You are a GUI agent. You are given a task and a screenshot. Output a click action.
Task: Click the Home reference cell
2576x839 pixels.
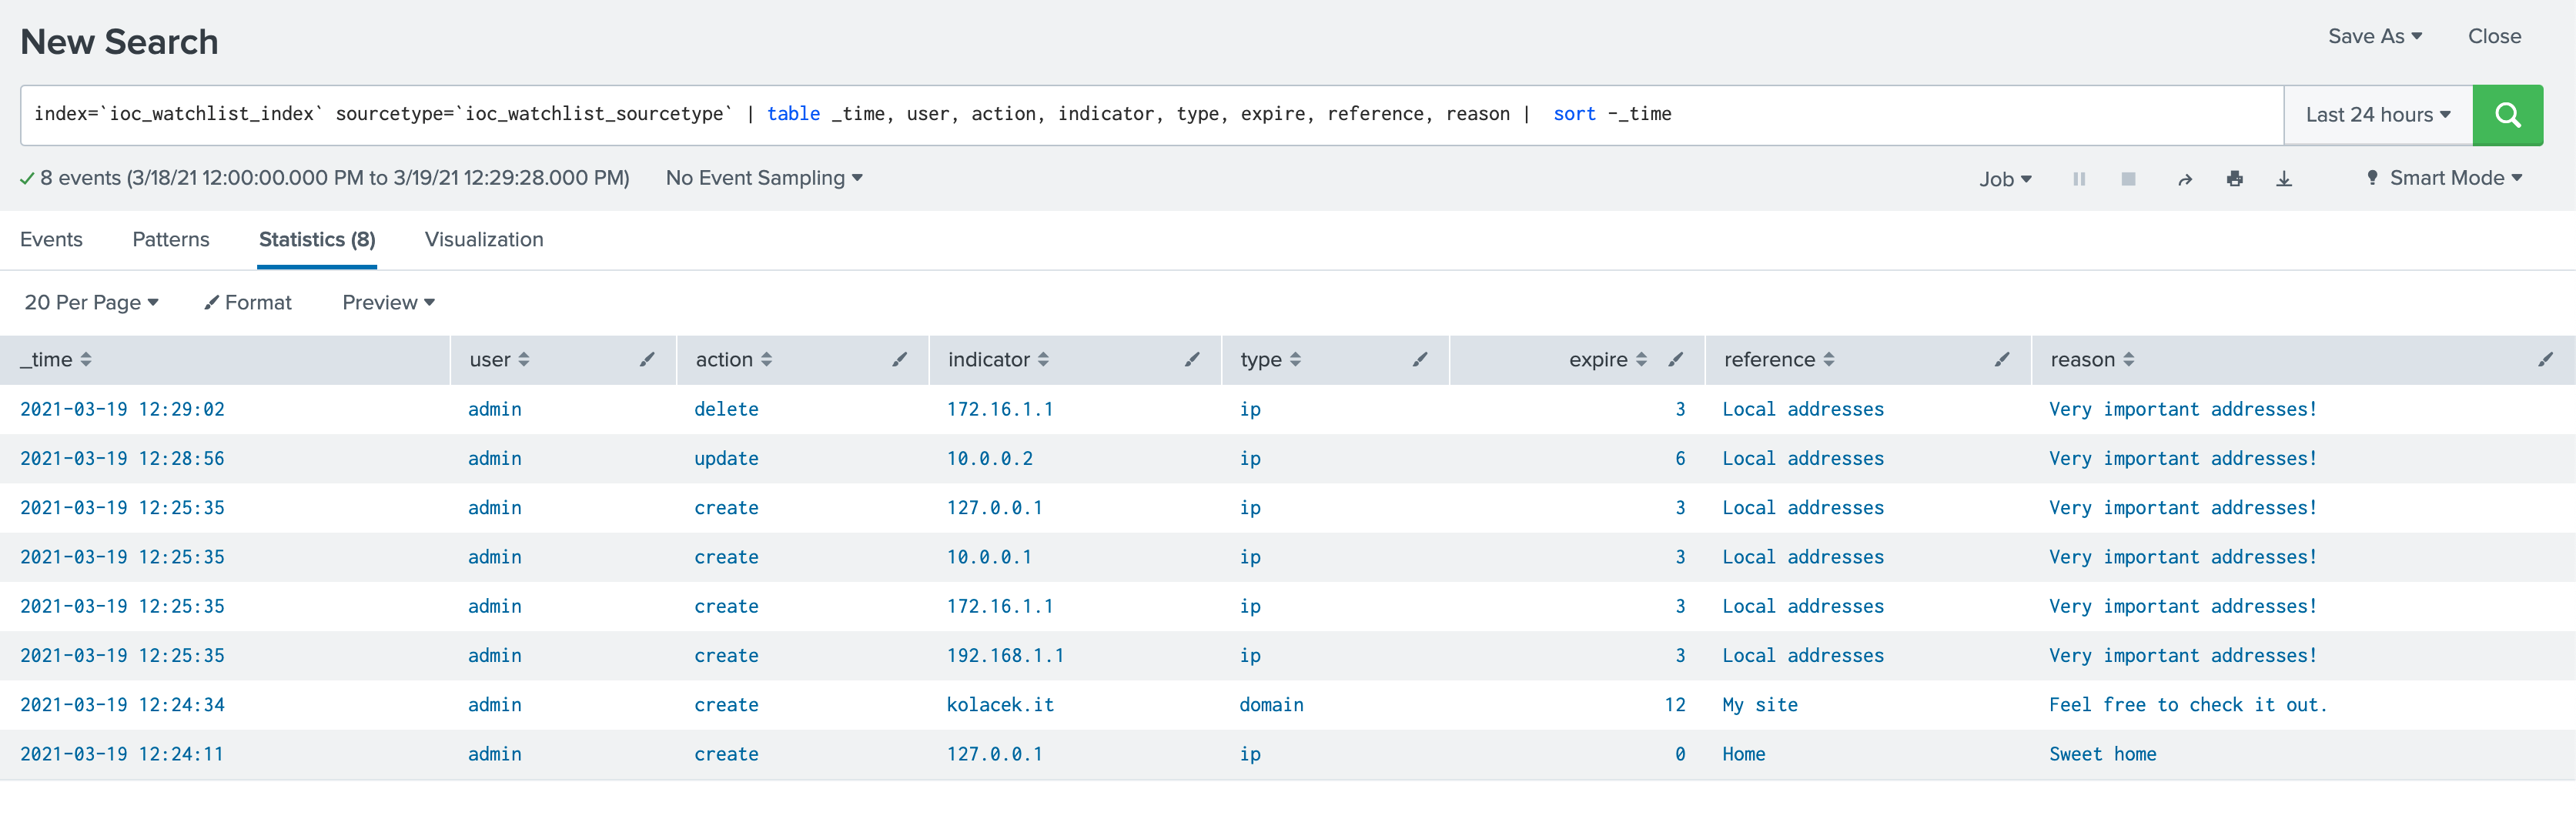[x=1744, y=754]
